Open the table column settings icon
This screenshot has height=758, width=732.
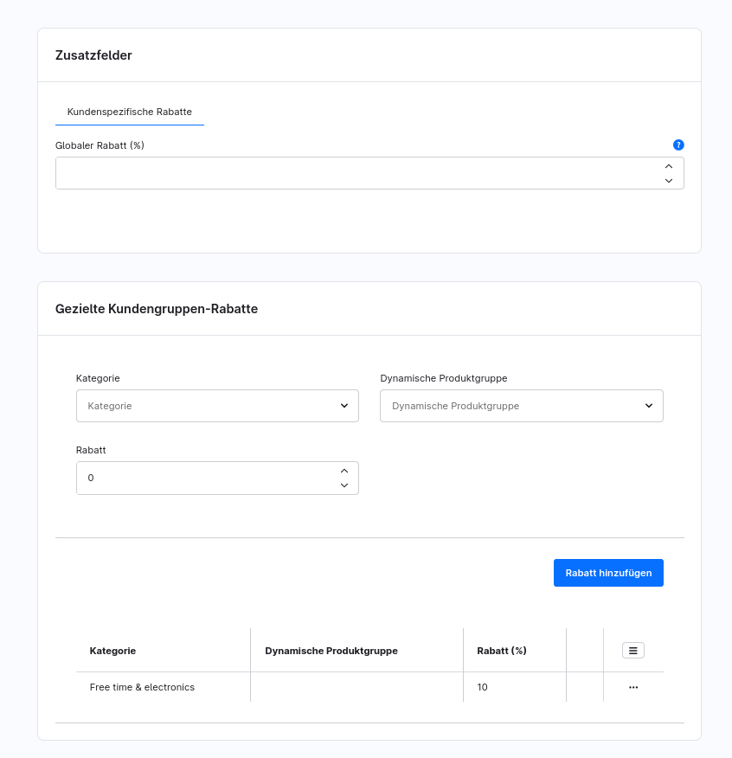point(632,651)
